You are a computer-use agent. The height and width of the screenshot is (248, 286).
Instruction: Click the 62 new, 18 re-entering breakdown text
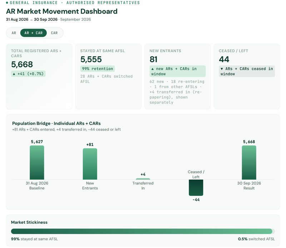click(177, 92)
